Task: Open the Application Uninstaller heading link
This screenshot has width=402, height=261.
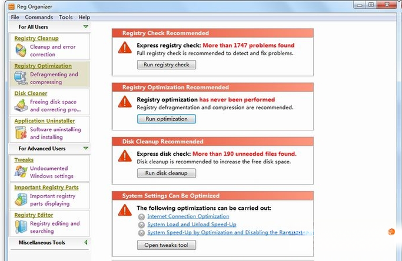Action: pos(45,121)
